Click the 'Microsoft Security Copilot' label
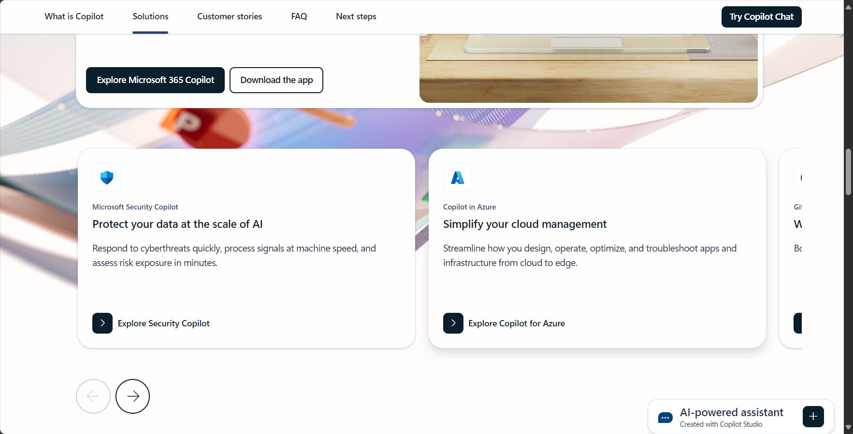The height and width of the screenshot is (434, 853). 135,207
